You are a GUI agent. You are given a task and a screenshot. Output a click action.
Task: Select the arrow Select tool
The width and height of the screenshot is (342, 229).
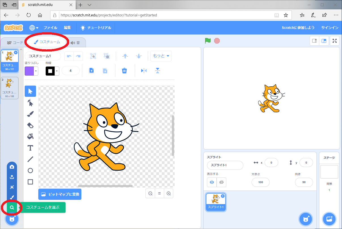point(30,91)
